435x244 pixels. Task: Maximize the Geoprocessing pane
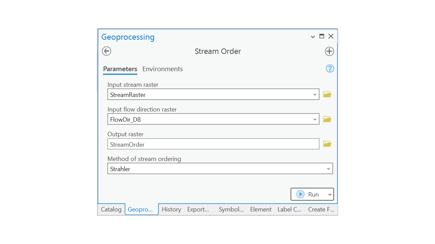322,37
